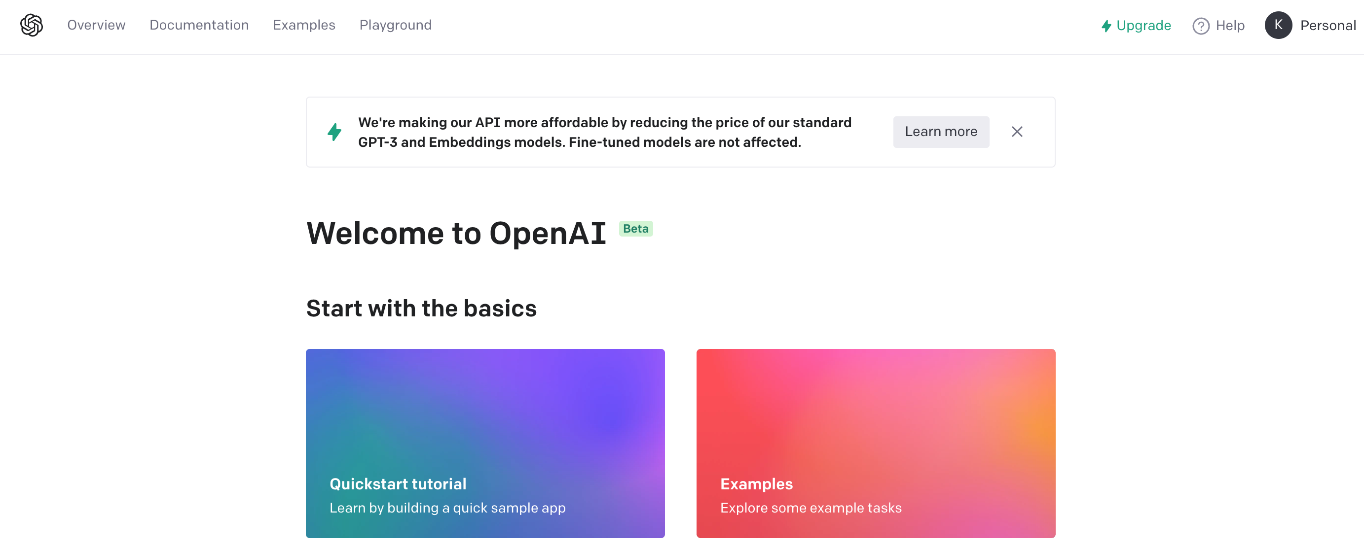Click the 'Welcome to OpenAI' heading
Viewport: 1364px width, 548px height.
click(456, 233)
